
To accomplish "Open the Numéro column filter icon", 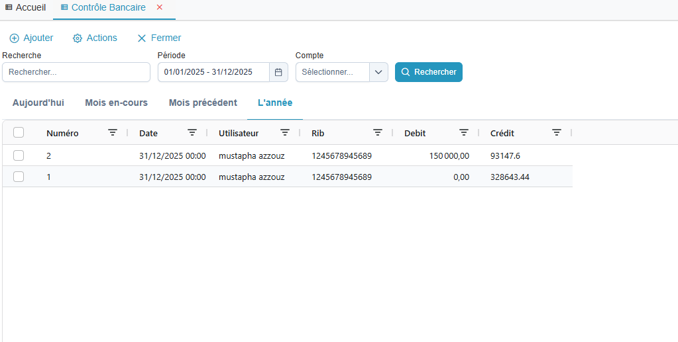I will 113,133.
